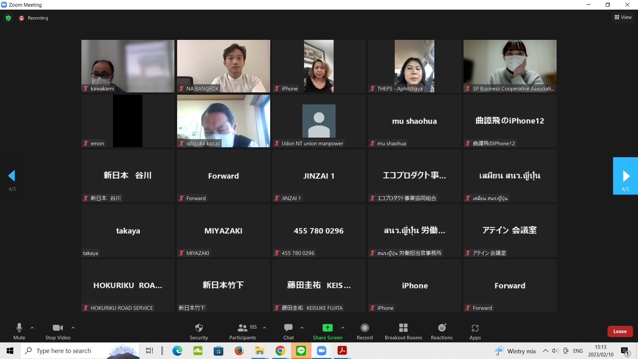Open Google Chrome from the taskbar
The height and width of the screenshot is (359, 638).
(x=280, y=351)
